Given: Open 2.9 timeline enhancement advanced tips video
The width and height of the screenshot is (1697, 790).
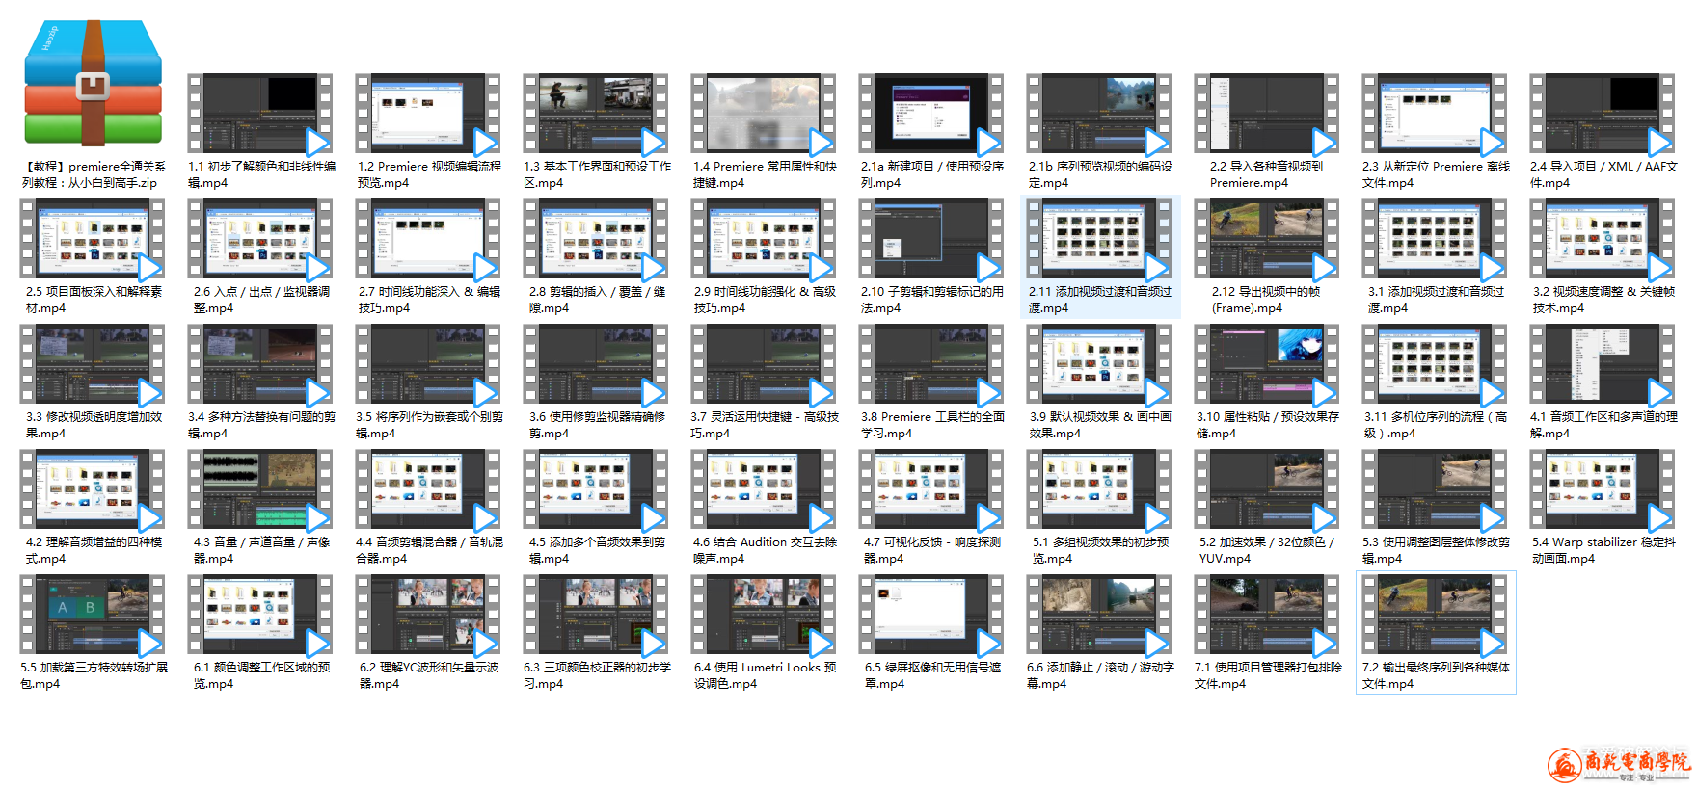Looking at the screenshot, I should point(764,239).
